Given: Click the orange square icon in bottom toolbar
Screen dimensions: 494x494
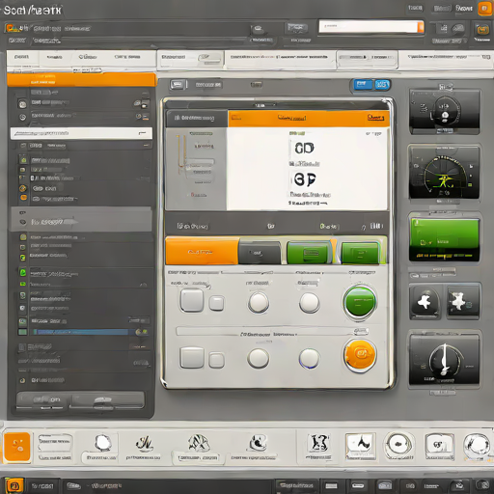Looking at the screenshot, I should tap(17, 447).
